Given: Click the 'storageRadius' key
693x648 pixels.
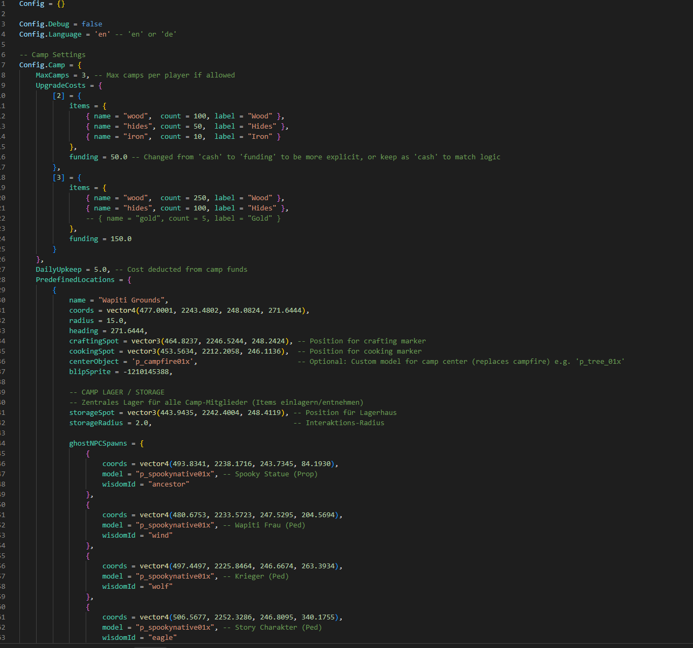Looking at the screenshot, I should (x=96, y=423).
